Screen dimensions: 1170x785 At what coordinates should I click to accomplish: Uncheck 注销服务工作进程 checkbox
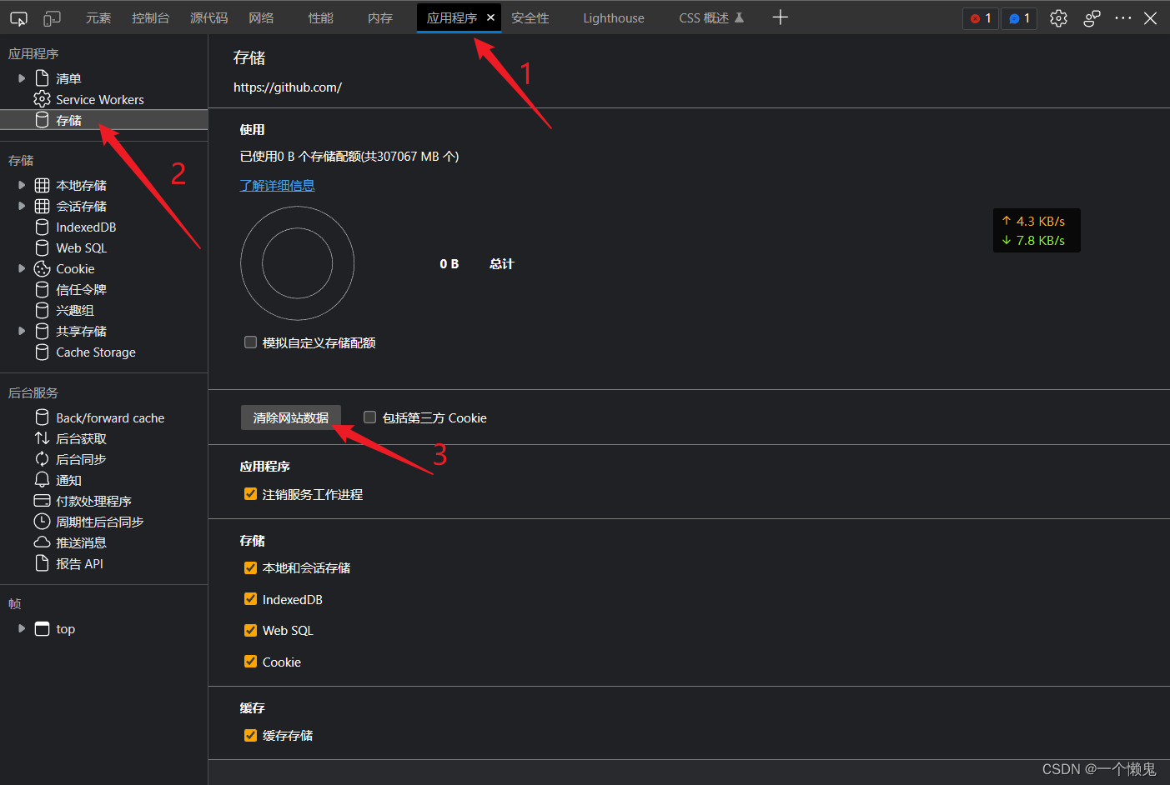[x=250, y=493]
